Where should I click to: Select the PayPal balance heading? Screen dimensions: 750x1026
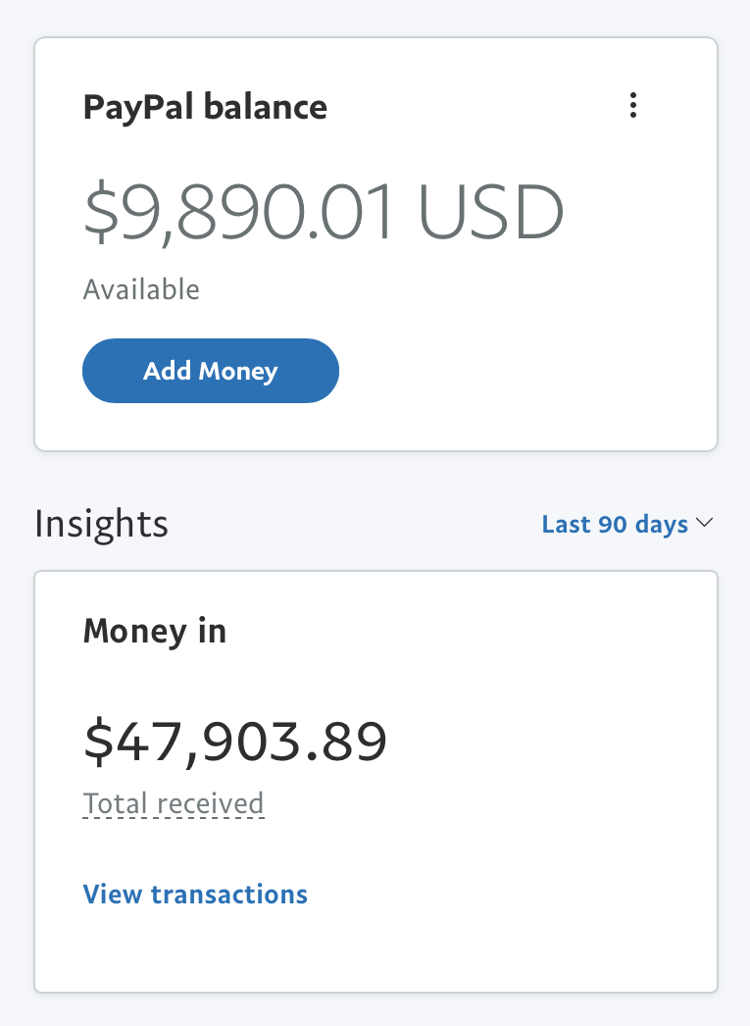click(205, 107)
